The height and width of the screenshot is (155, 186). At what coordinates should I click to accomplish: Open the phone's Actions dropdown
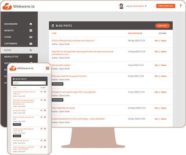click(x=29, y=83)
